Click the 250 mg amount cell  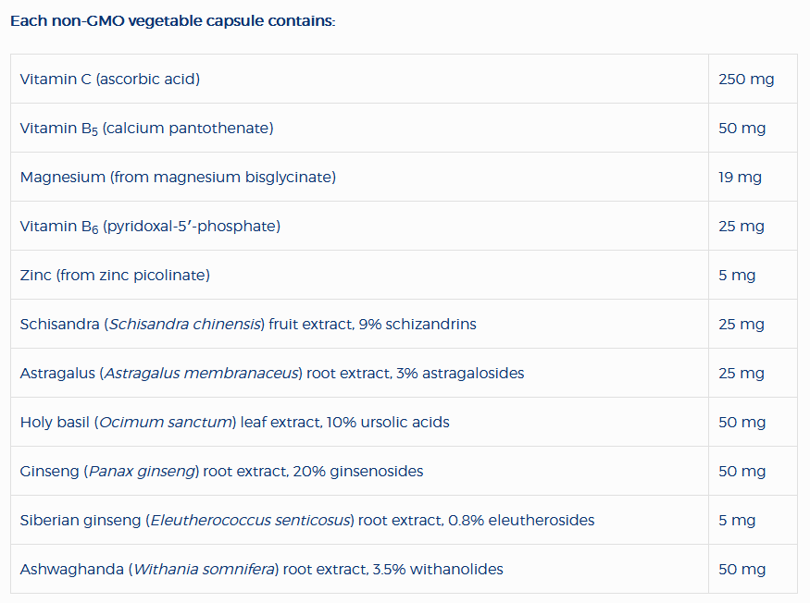tap(746, 79)
